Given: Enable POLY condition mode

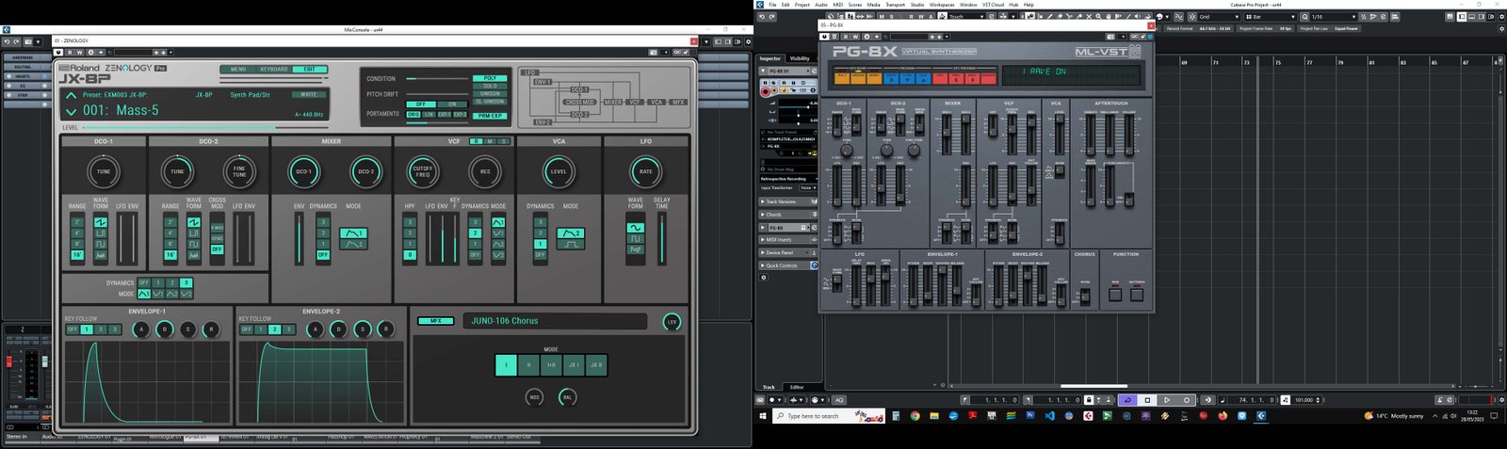Looking at the screenshot, I should [x=490, y=79].
